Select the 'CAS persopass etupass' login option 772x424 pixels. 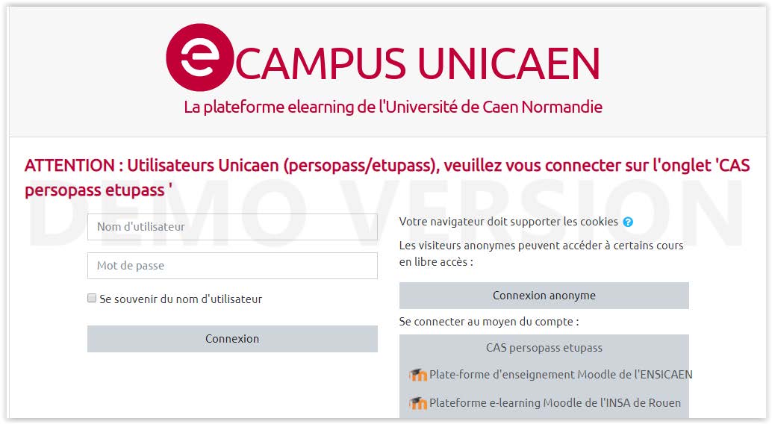click(x=544, y=348)
